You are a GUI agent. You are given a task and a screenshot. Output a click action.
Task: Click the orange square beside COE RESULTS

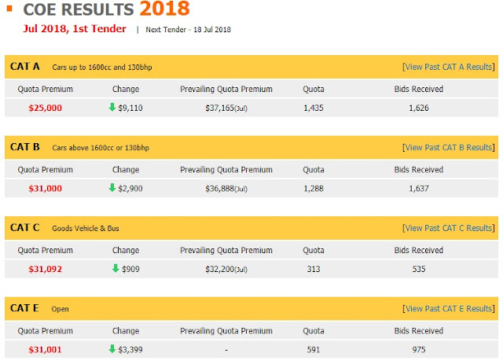[8, 8]
